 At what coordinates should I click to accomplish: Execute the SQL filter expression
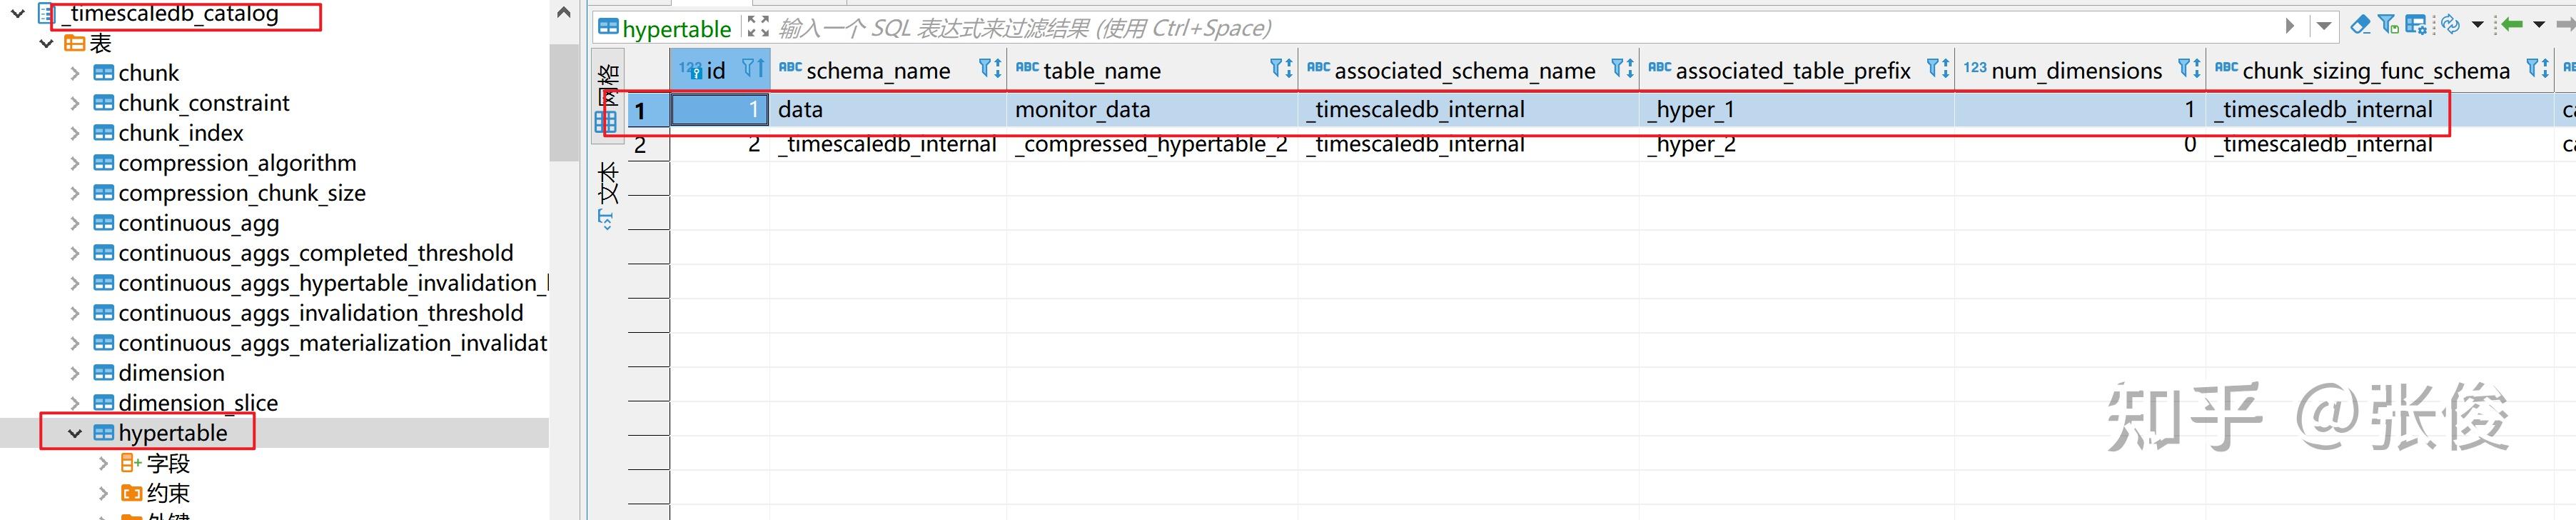click(2290, 24)
